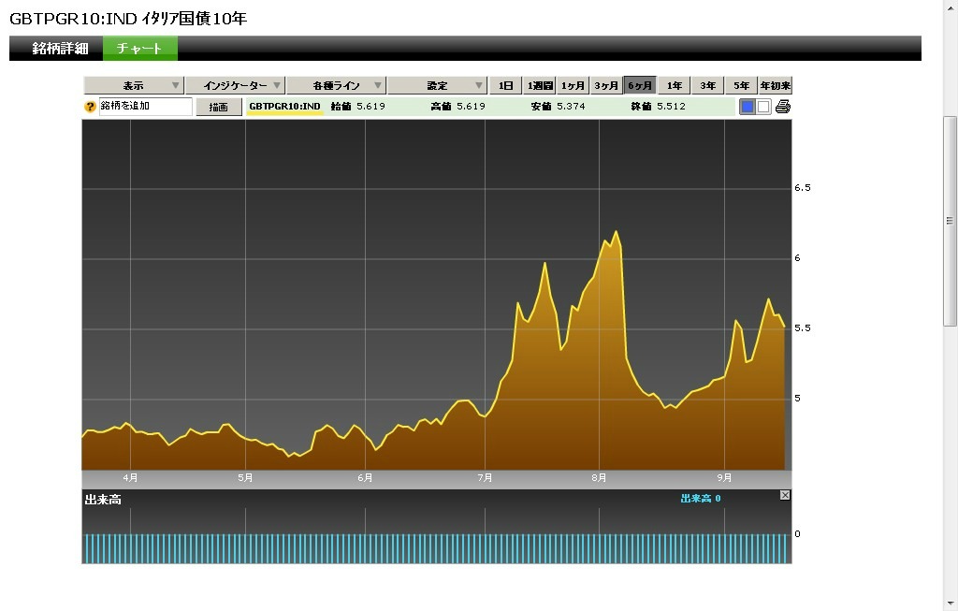The width and height of the screenshot is (958, 611).
Task: Select the 1年 time range button
Action: (674, 86)
